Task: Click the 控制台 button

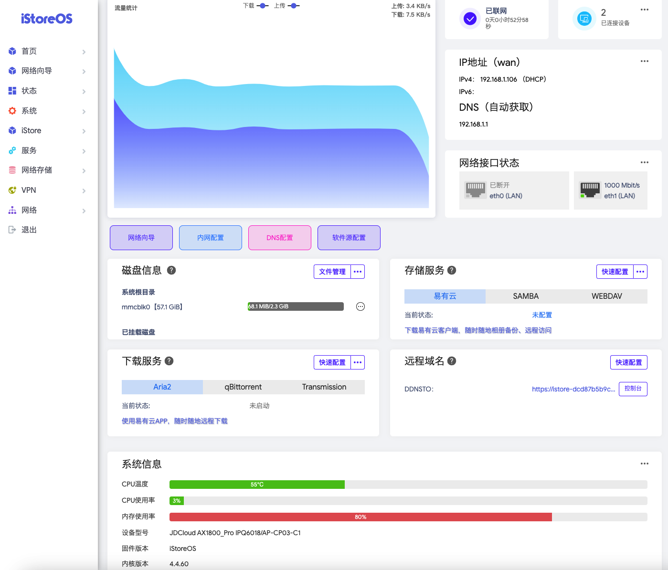Action: 633,389
